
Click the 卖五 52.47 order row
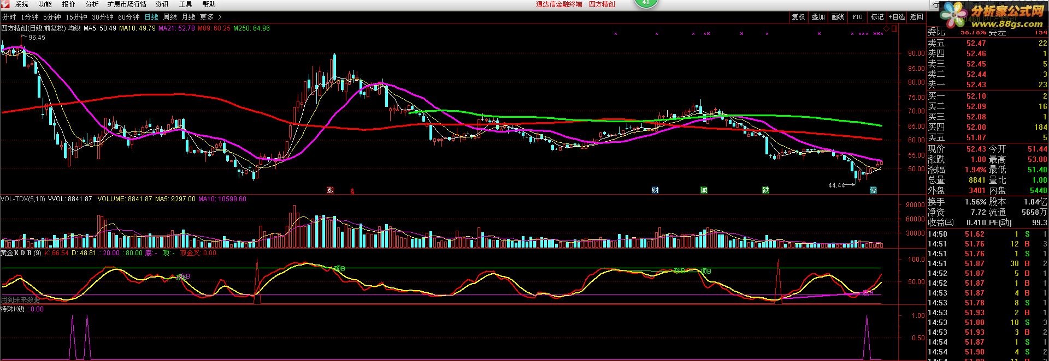987,43
